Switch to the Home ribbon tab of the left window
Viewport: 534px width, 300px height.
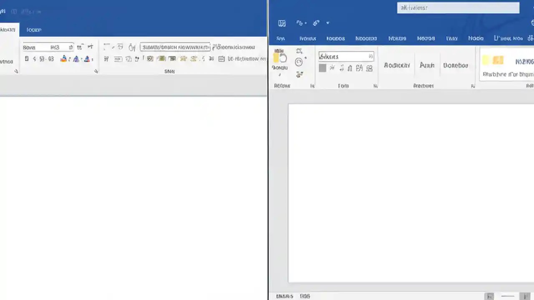(x=8, y=30)
